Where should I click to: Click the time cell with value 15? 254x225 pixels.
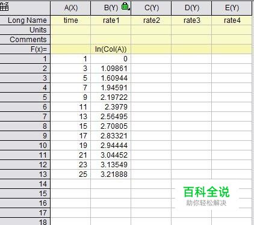(70, 126)
